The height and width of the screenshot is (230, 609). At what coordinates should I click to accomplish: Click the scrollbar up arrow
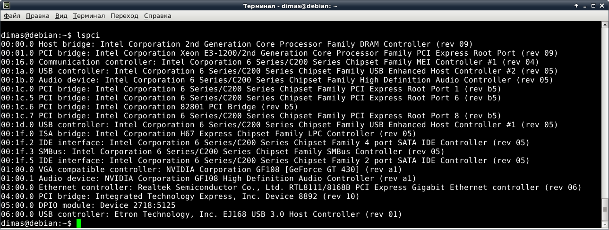click(605, 25)
